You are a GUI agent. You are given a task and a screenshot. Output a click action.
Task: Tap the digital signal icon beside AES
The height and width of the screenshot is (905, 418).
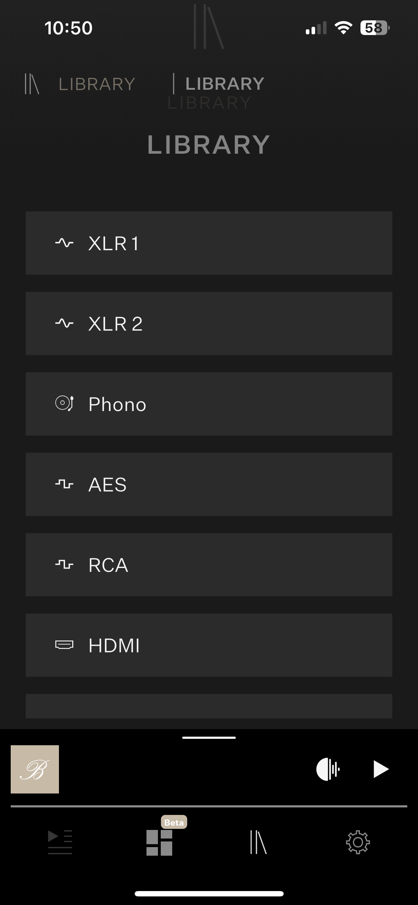[x=64, y=485]
